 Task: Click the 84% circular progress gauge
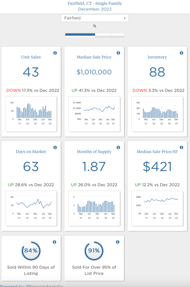[31, 251]
